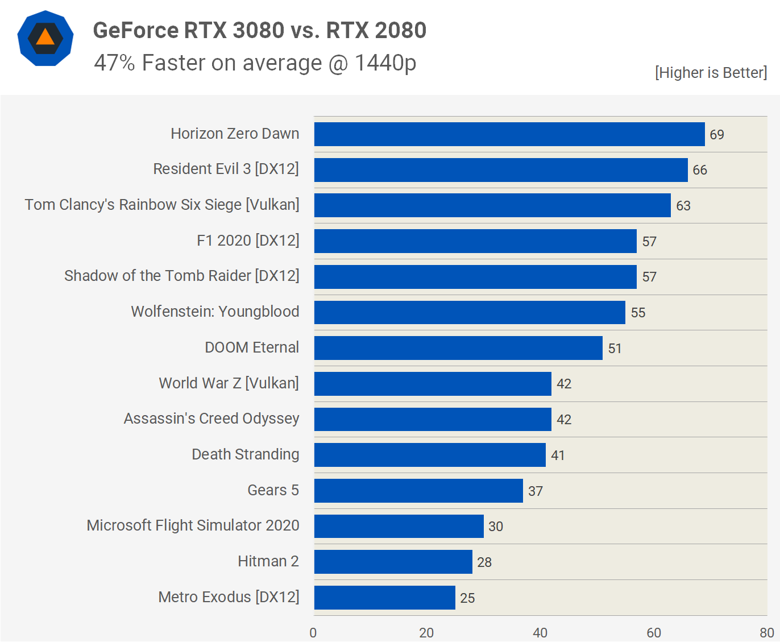This screenshot has width=780, height=642.
Task: Click the Shadow of the Tomb Raider bar
Action: click(x=475, y=277)
